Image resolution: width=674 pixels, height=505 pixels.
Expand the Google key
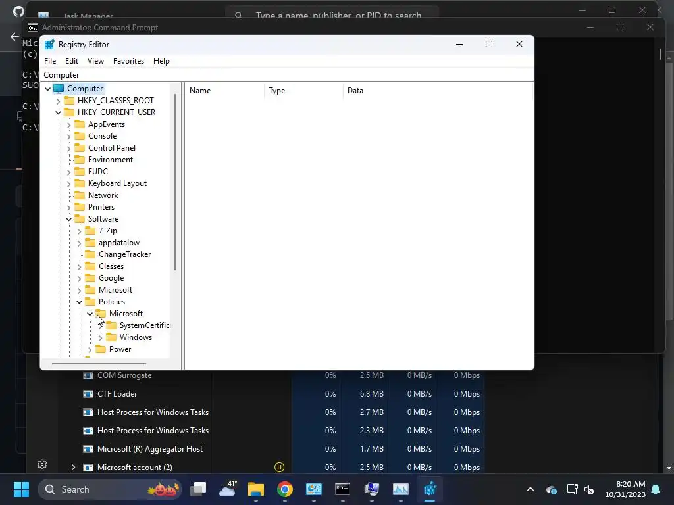79,279
